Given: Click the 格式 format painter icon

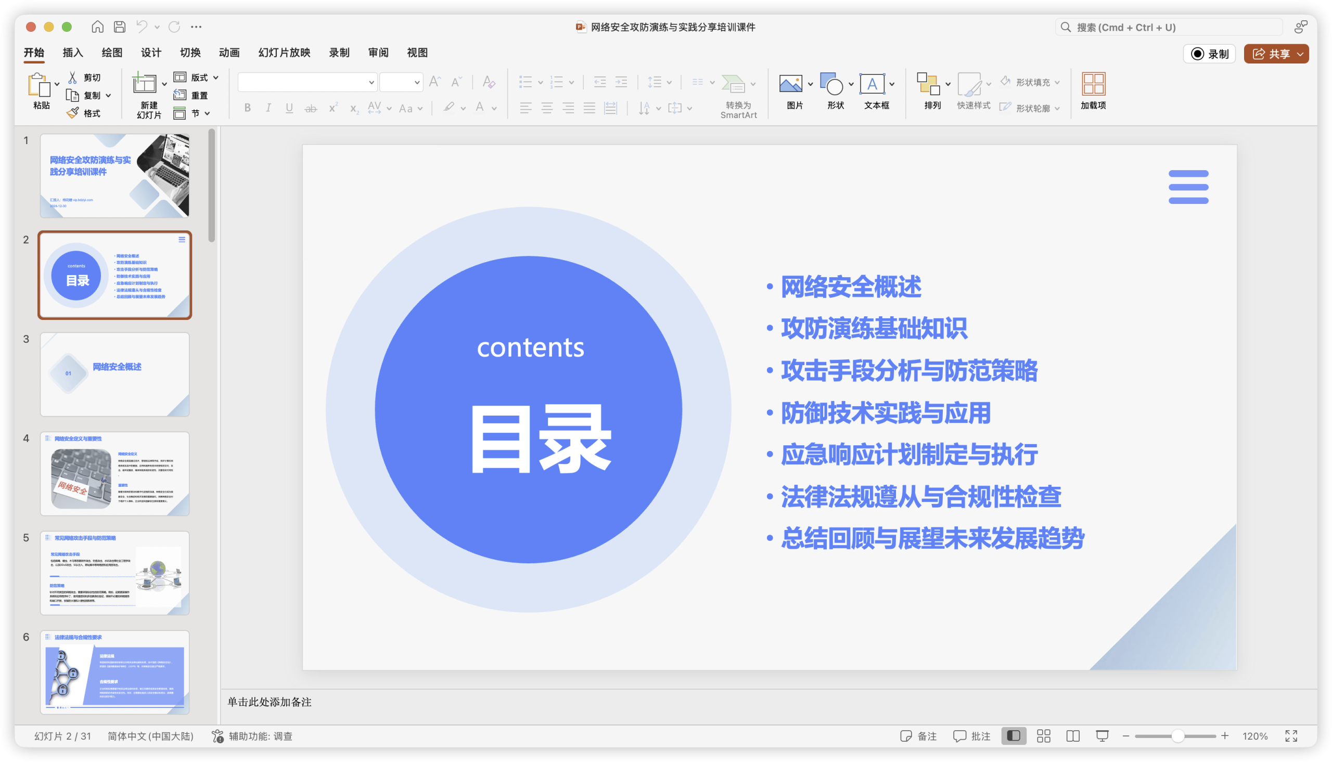Looking at the screenshot, I should [x=73, y=112].
